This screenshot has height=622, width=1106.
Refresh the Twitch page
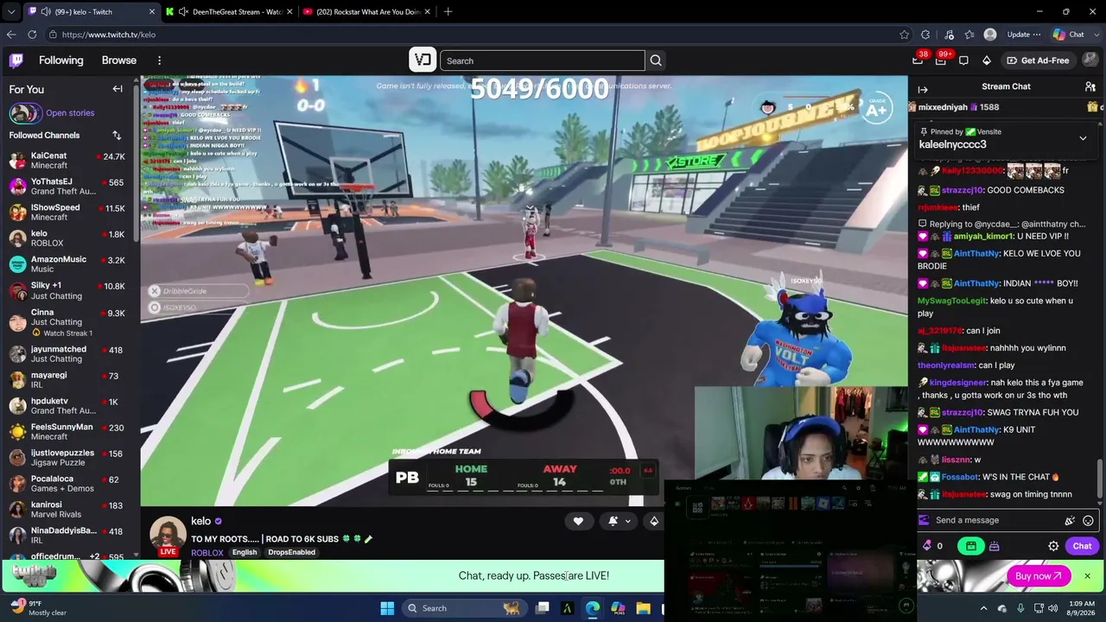32,35
